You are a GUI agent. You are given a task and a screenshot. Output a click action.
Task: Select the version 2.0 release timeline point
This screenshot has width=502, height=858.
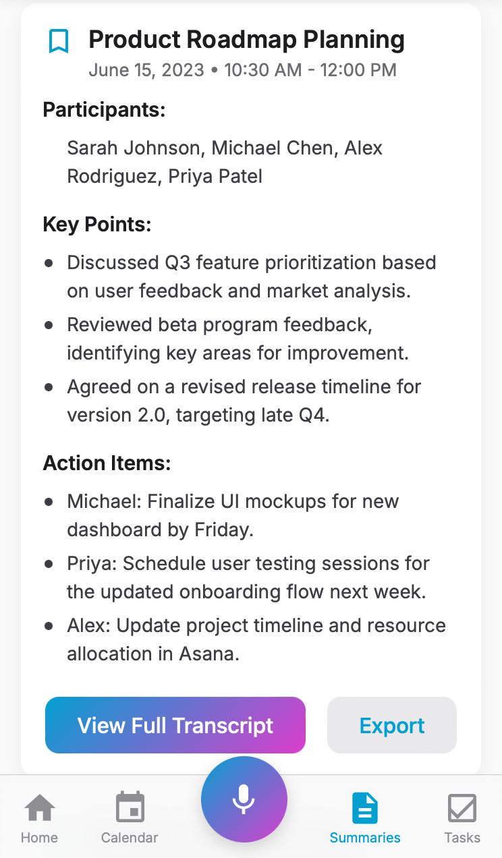point(244,401)
